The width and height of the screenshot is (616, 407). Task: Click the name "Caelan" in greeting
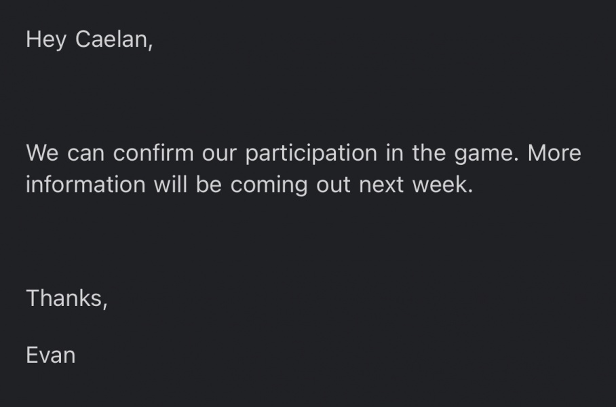point(112,39)
